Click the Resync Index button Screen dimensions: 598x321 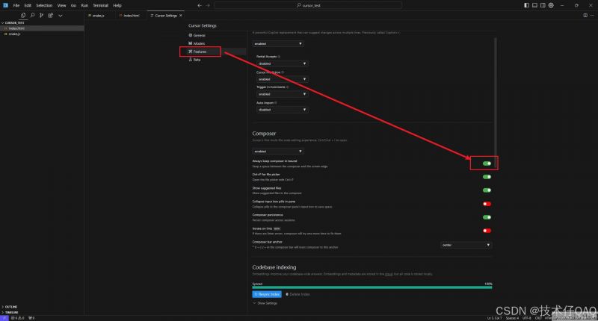point(267,294)
